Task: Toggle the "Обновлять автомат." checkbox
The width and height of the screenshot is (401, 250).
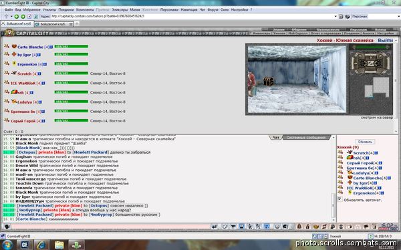Action: pos(340,199)
